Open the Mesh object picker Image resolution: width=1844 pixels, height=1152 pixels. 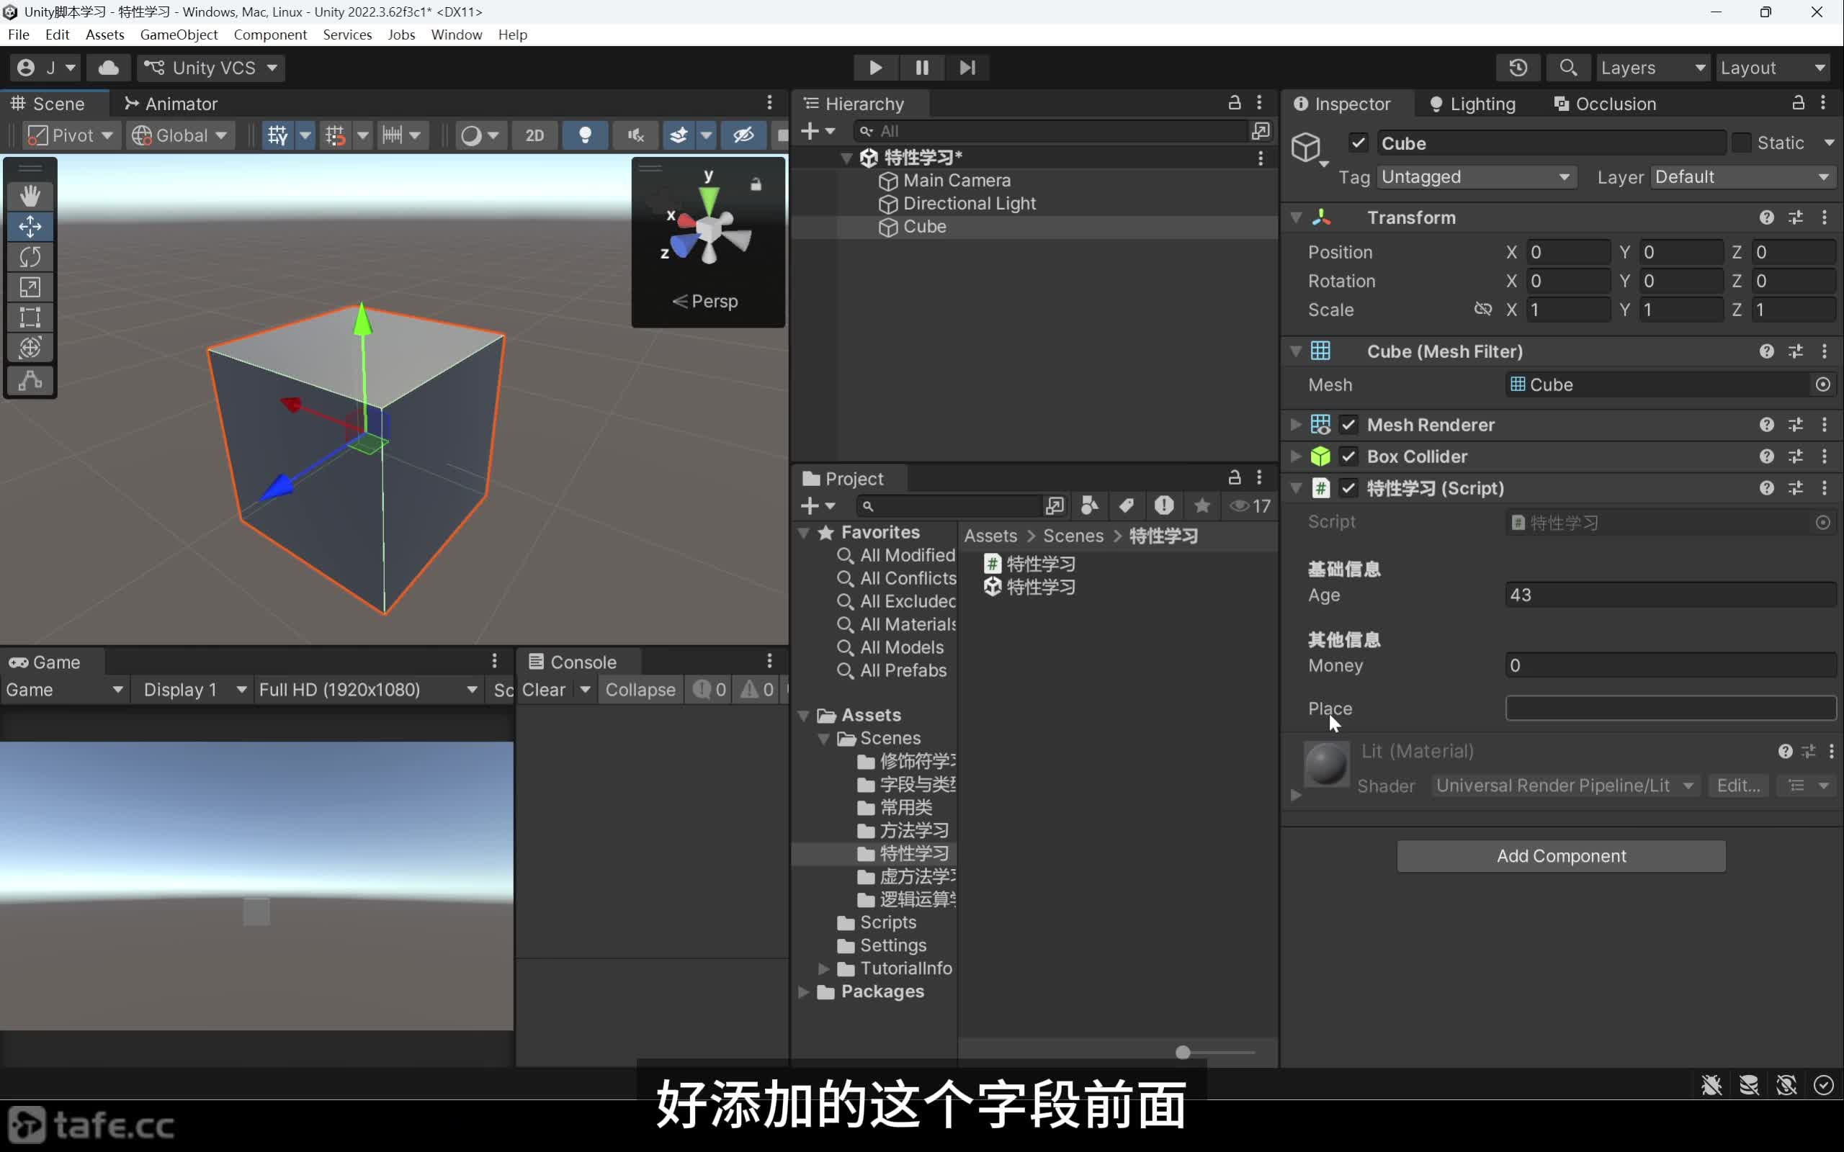pos(1822,384)
